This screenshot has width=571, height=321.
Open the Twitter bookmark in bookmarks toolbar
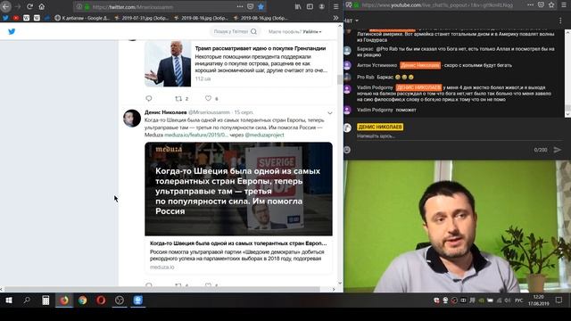click(x=5, y=18)
